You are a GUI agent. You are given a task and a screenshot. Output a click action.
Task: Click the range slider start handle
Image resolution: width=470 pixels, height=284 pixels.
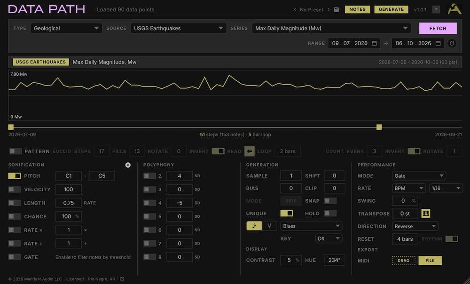pyautogui.click(x=11, y=127)
